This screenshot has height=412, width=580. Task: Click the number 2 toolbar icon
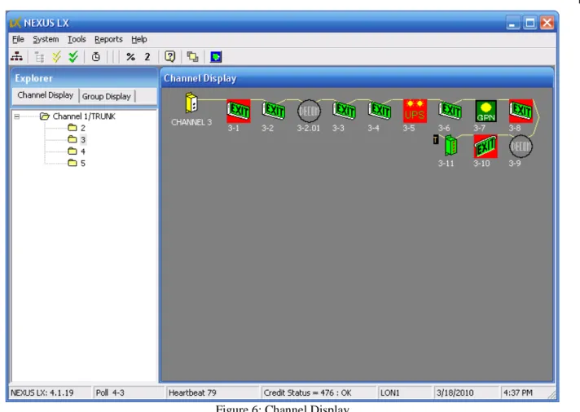[x=147, y=56]
